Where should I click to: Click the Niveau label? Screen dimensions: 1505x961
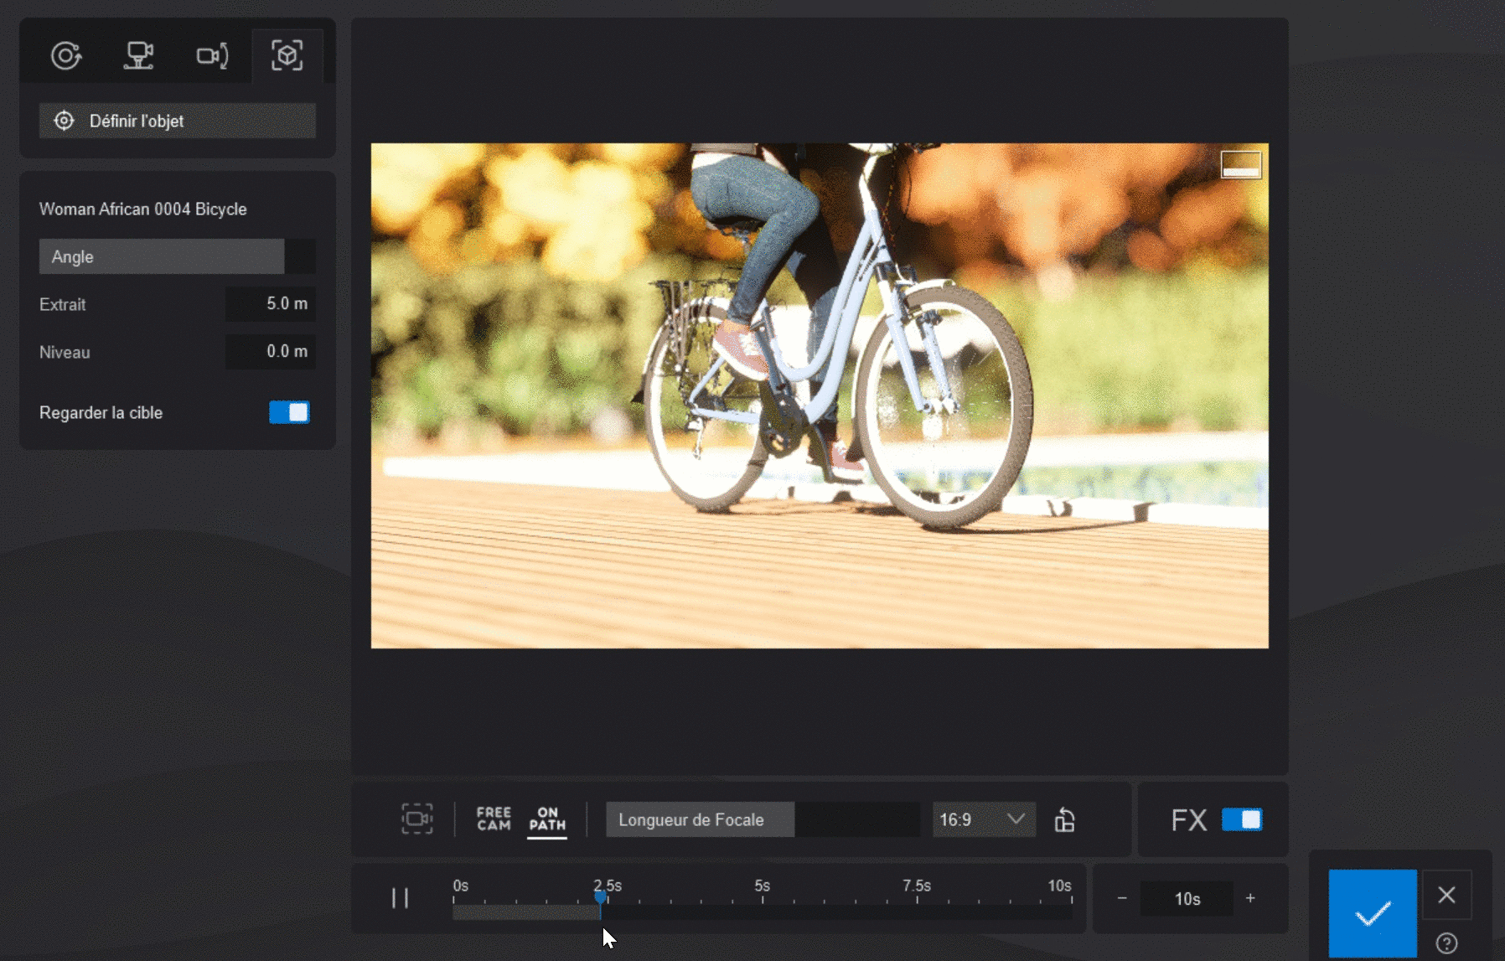pos(65,352)
